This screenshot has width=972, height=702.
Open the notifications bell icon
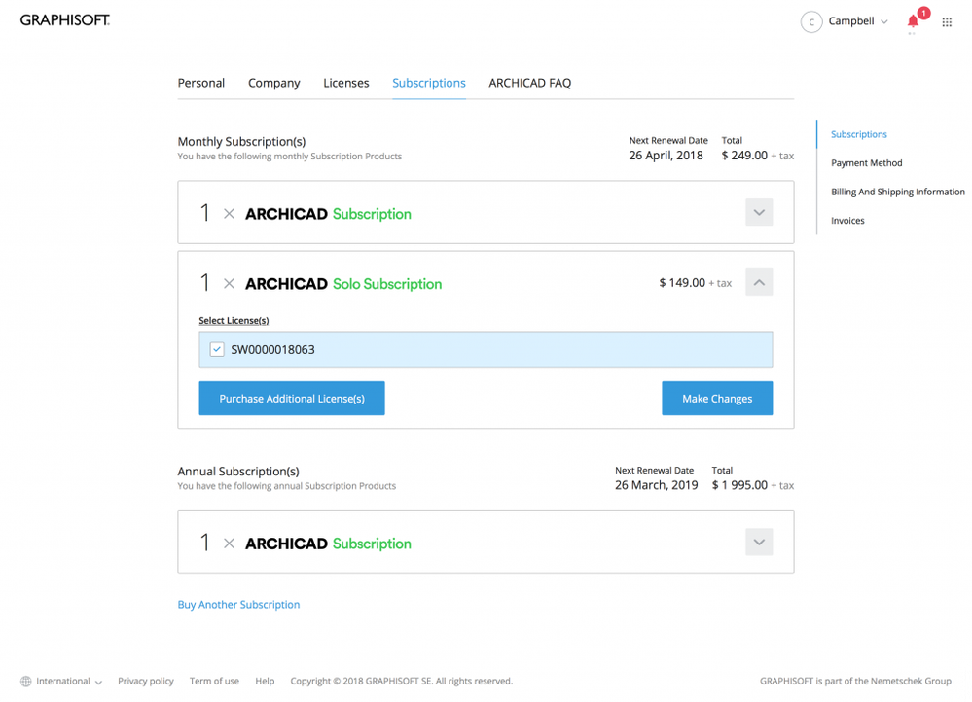coord(913,21)
